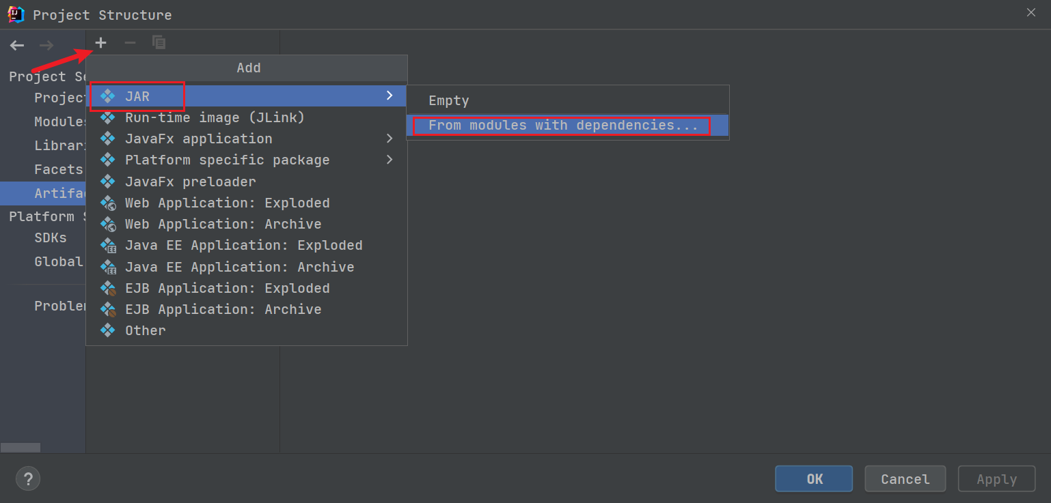Open SDKs under Platform Settings
The width and height of the screenshot is (1051, 503).
pos(51,238)
